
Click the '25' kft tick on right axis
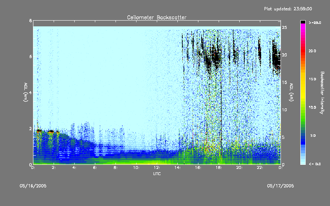284,28
